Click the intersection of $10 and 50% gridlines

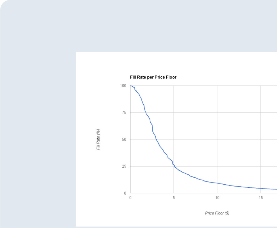coord(217,139)
